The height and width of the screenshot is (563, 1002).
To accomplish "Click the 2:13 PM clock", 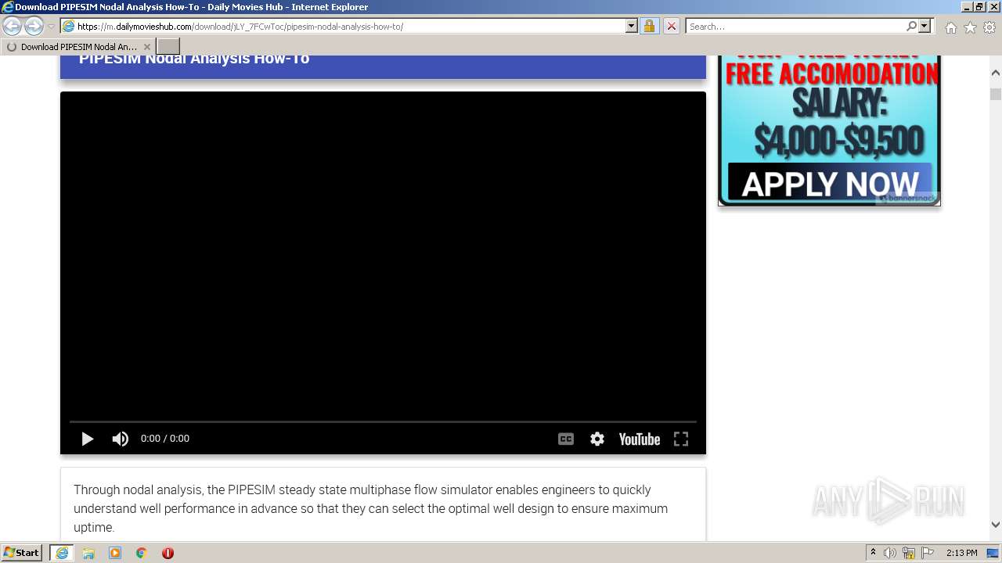I will [962, 553].
